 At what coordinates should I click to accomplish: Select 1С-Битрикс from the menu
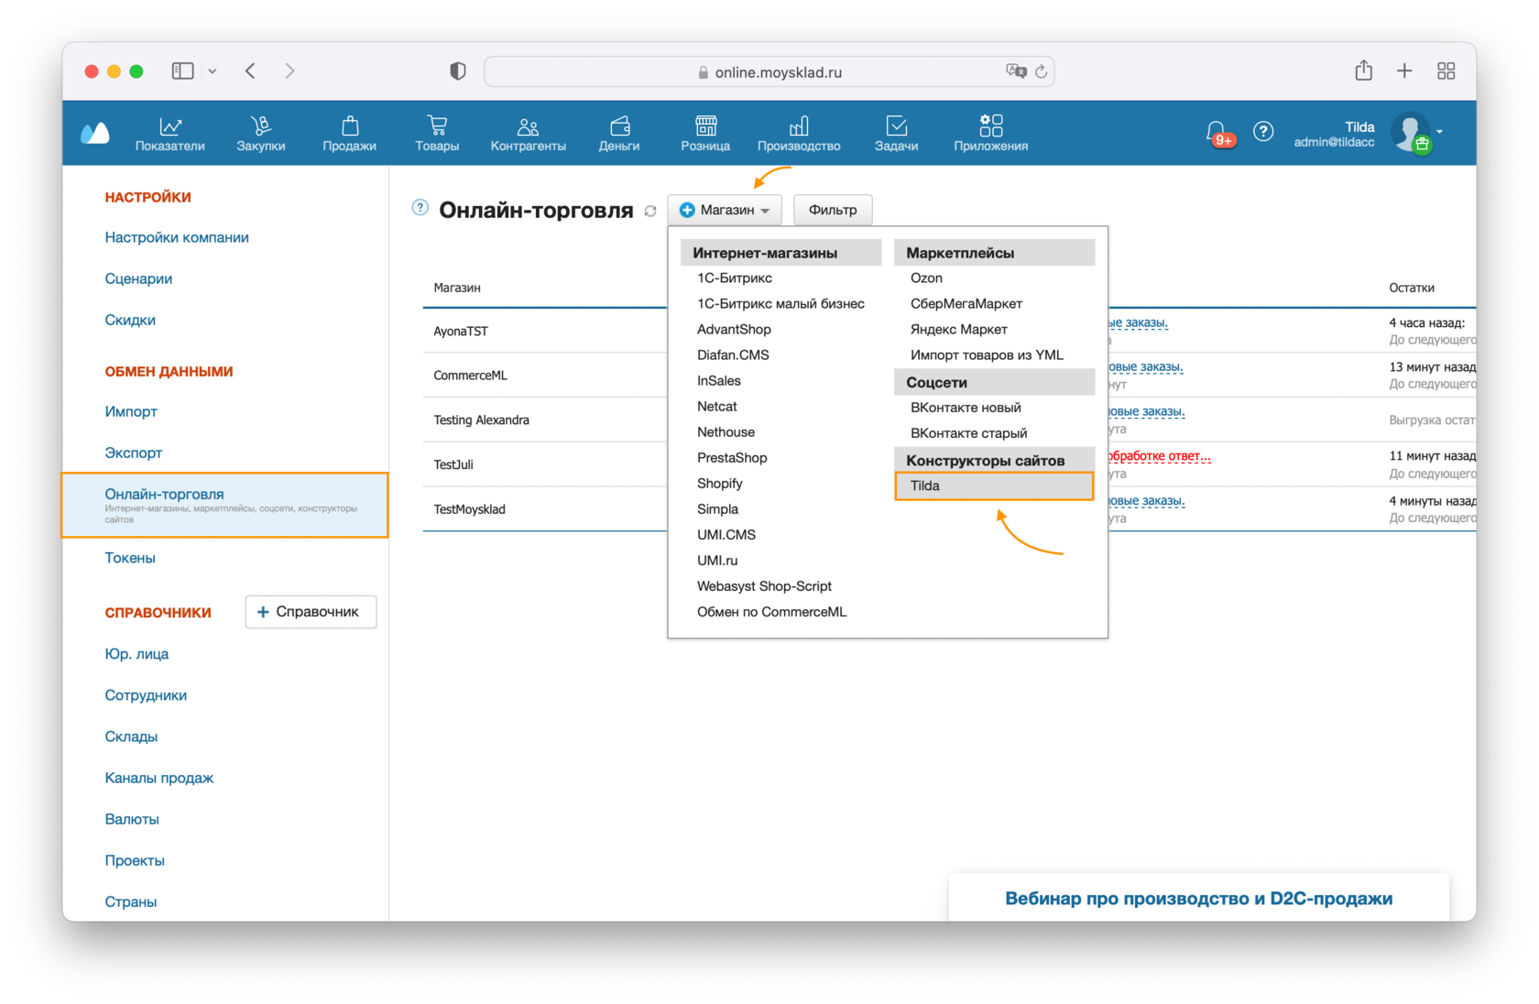tap(735, 278)
